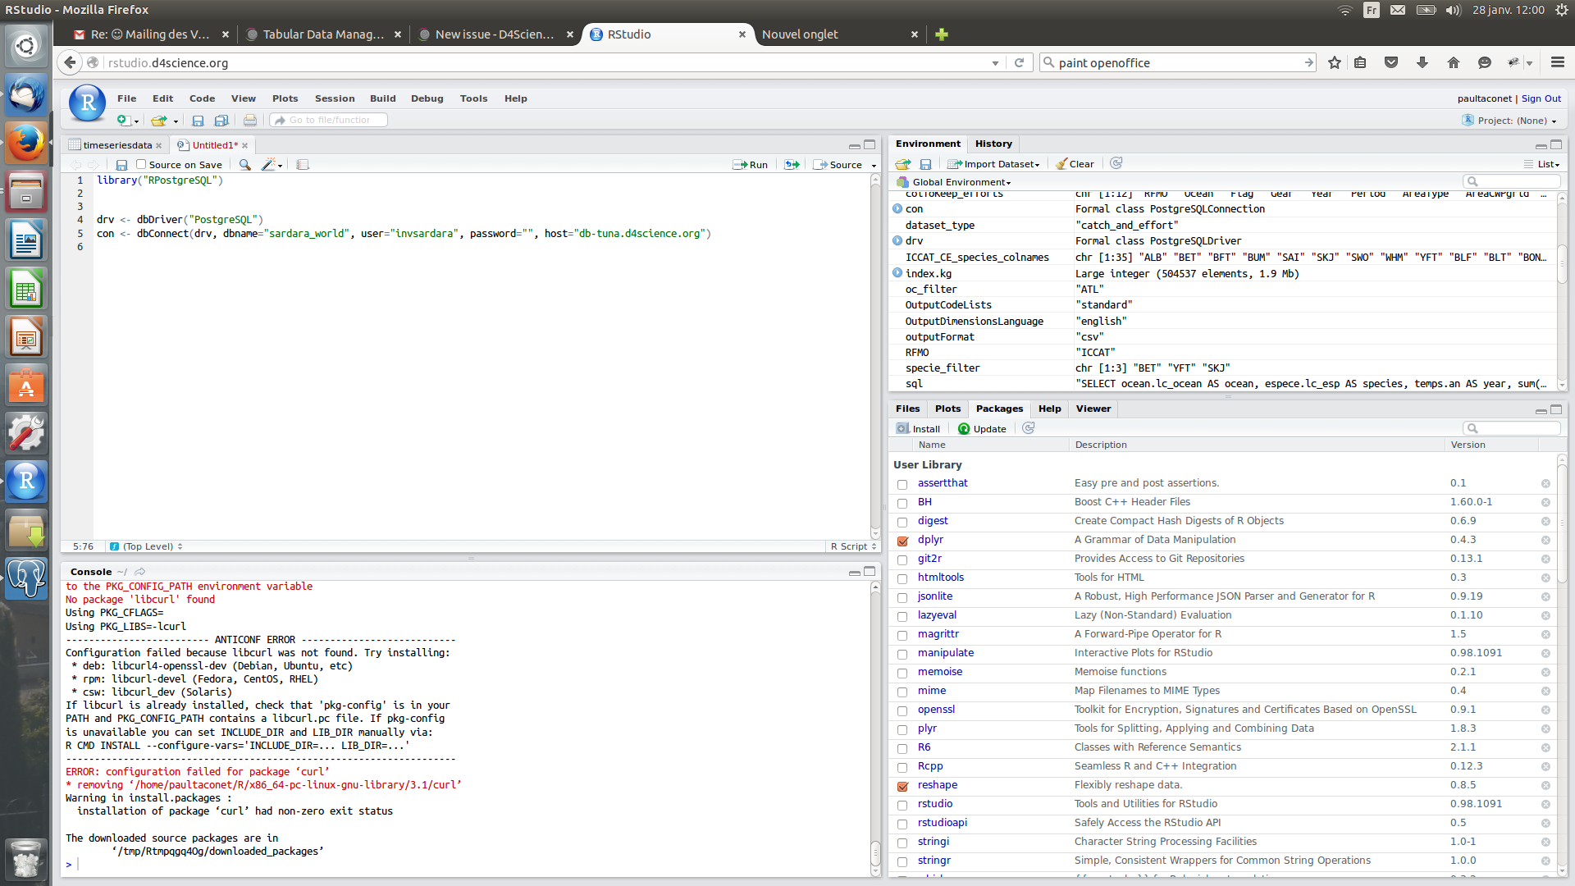Click the save all documents icon
The height and width of the screenshot is (886, 1575).
[221, 121]
